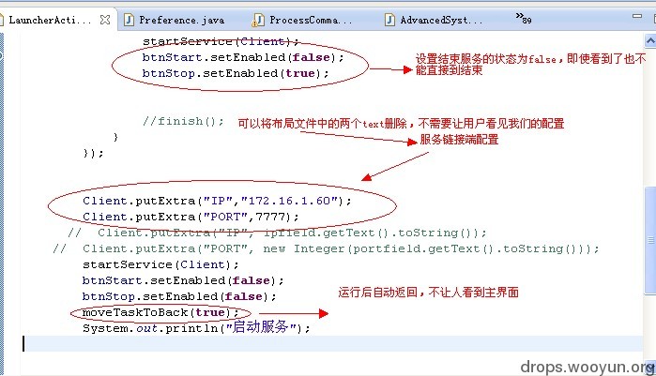This screenshot has width=656, height=376.
Task: Click the Client.putExtra("IP","172.16.1.60") line
Action: point(216,201)
